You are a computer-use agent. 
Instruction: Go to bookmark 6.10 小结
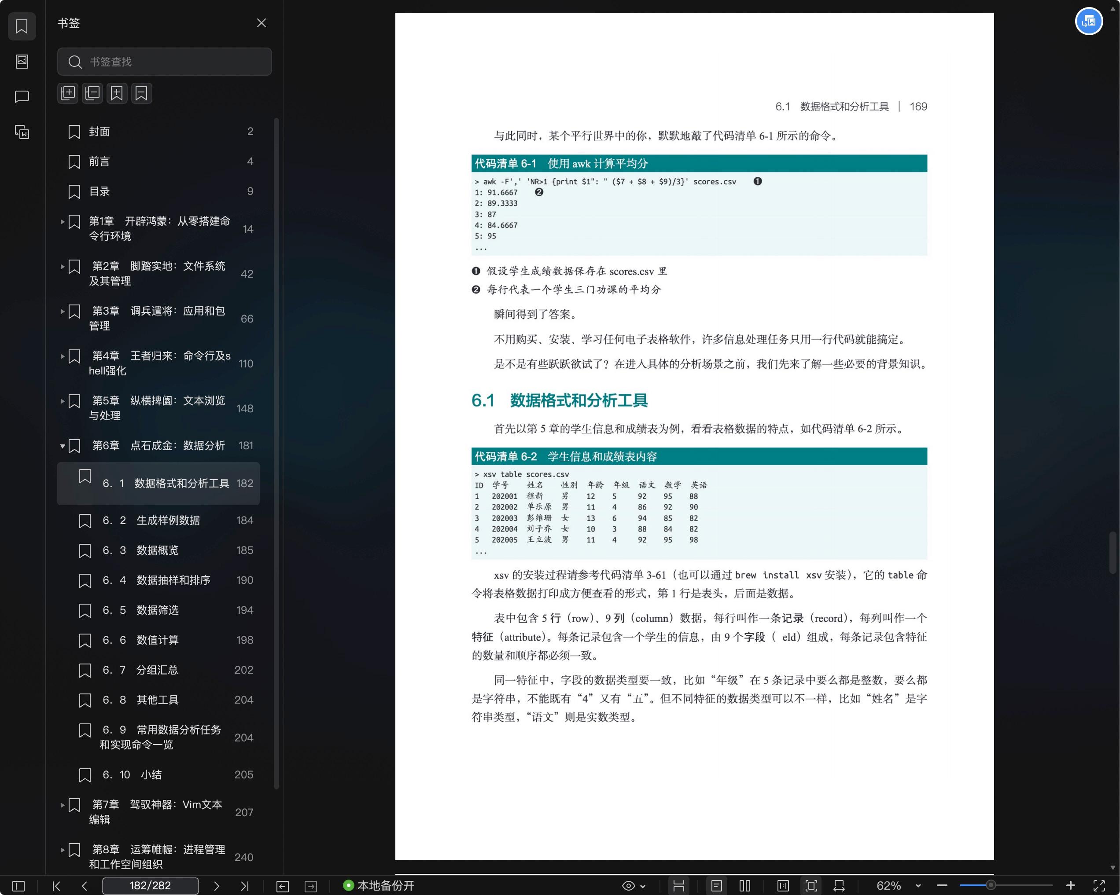(158, 774)
